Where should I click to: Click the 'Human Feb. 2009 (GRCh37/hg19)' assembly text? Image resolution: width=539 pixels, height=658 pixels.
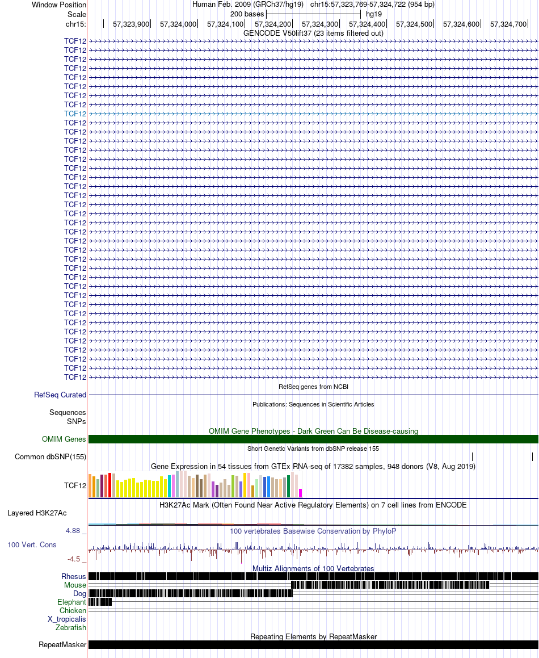tap(248, 4)
